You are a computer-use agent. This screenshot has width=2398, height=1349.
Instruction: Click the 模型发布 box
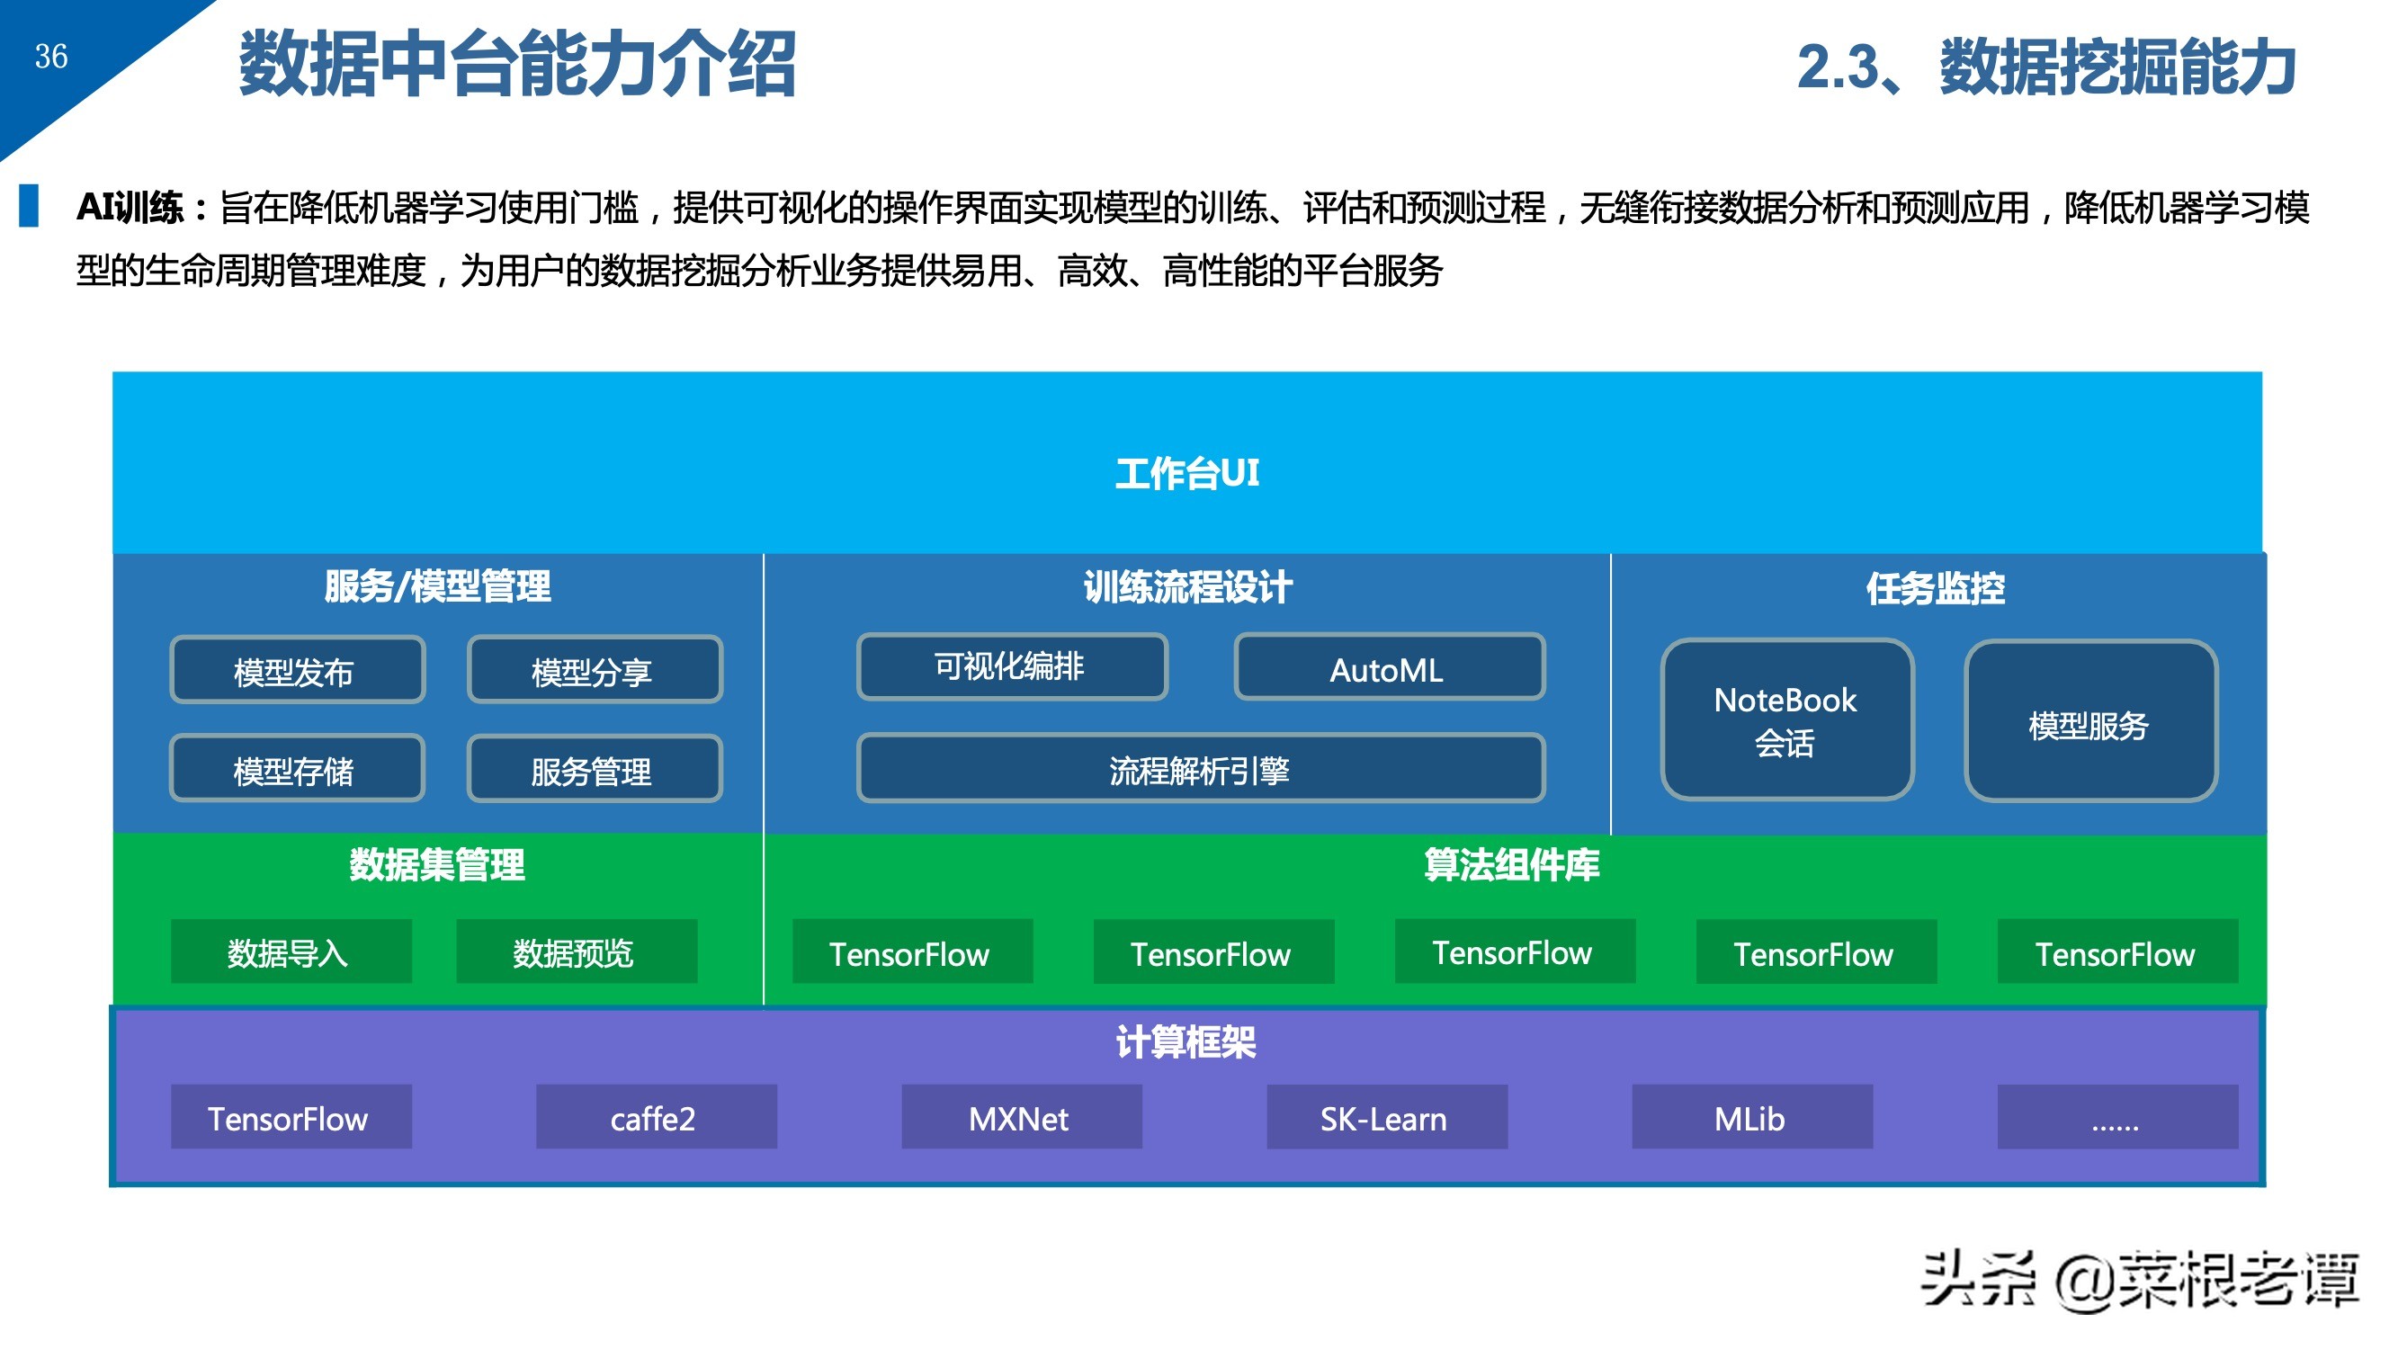(297, 670)
